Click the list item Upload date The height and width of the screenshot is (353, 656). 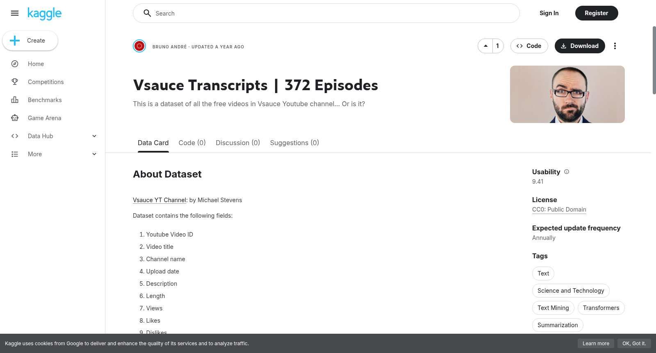point(163,271)
